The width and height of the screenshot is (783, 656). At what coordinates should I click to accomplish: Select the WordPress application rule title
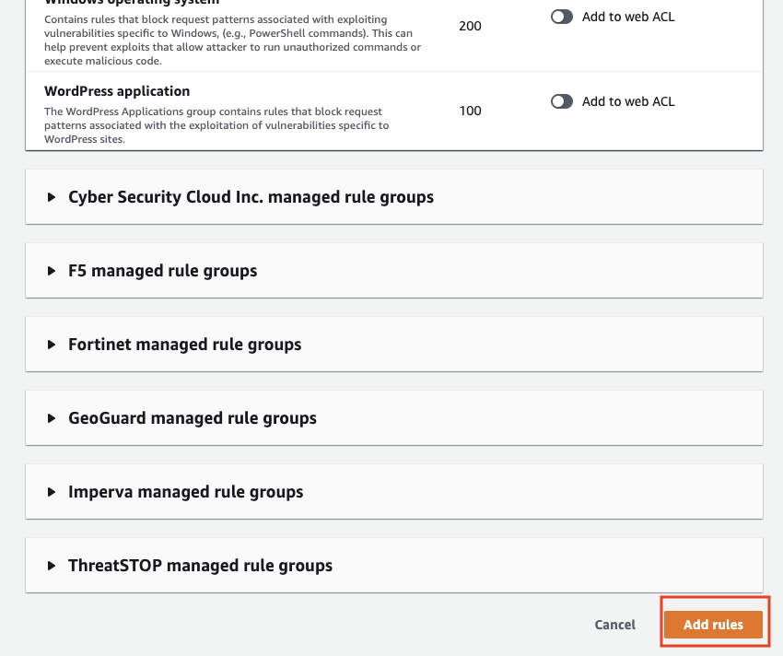pos(117,91)
